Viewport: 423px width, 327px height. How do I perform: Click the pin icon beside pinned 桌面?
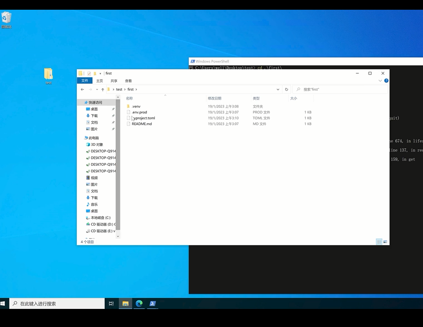click(x=113, y=109)
